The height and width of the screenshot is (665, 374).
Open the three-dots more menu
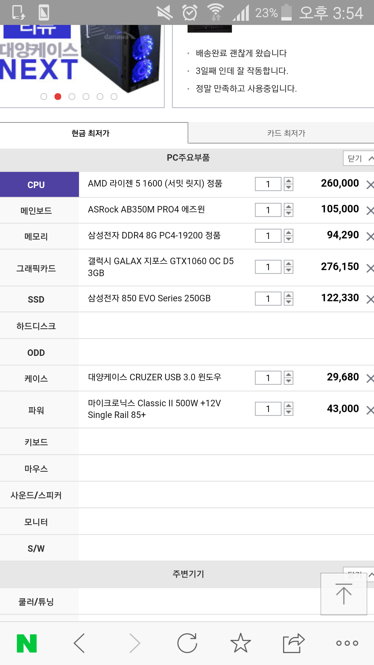347,643
